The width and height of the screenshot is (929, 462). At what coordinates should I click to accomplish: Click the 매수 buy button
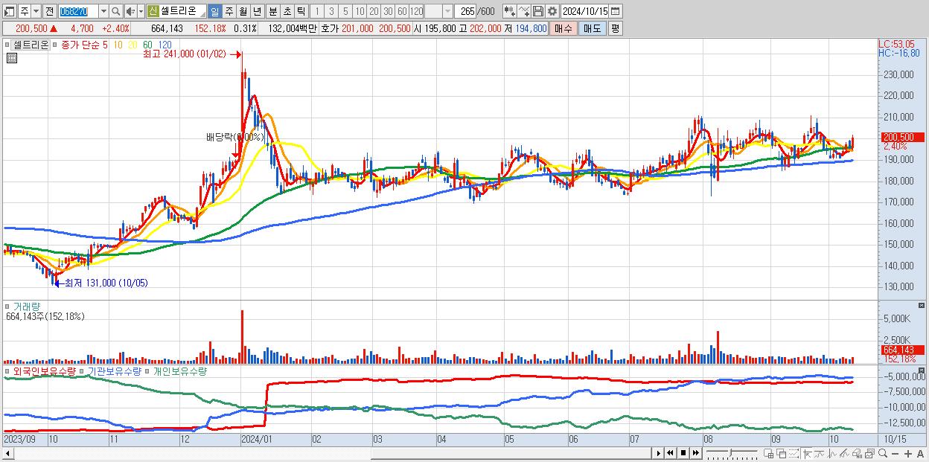564,28
